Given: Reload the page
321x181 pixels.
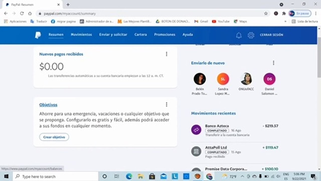Looking at the screenshot, I should [x=22, y=14].
